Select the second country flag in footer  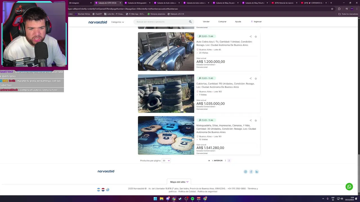point(103,190)
